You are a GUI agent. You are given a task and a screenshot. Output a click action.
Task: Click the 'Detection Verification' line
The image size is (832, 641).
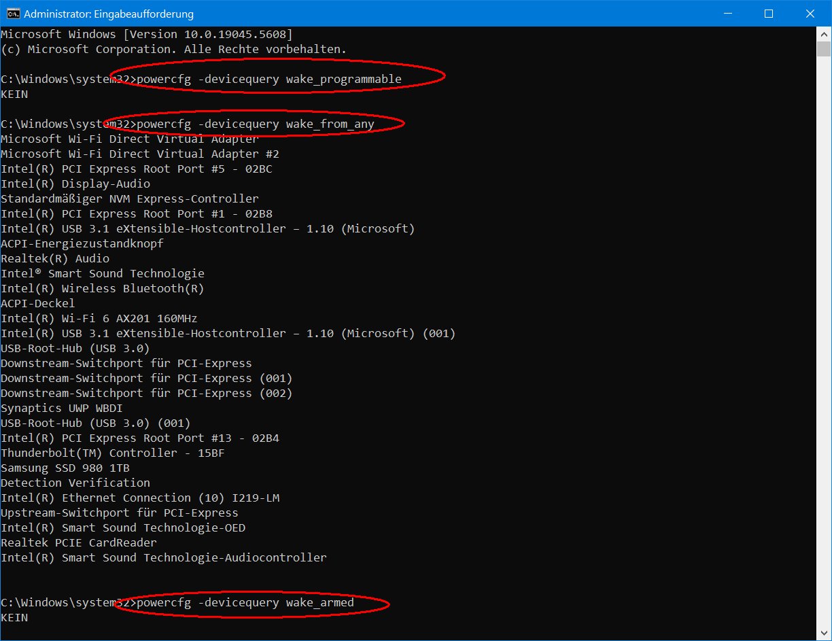75,483
